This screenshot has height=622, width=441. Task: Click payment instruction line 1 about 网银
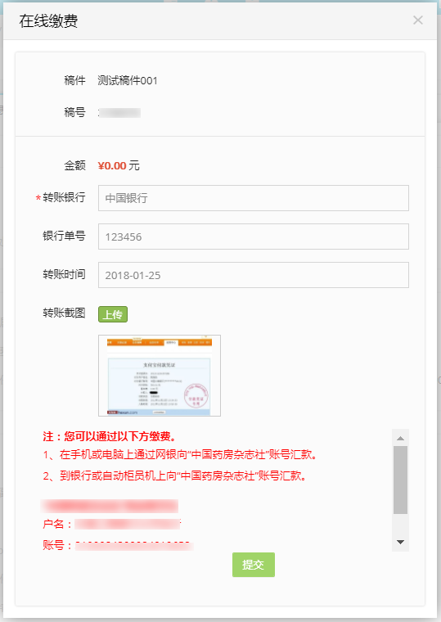pyautogui.click(x=181, y=454)
